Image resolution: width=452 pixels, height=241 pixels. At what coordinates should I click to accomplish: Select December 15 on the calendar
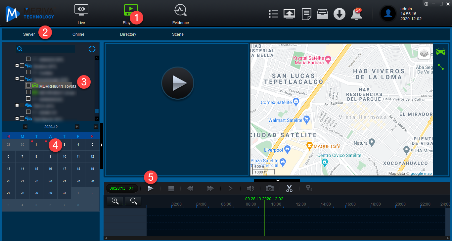click(36, 169)
